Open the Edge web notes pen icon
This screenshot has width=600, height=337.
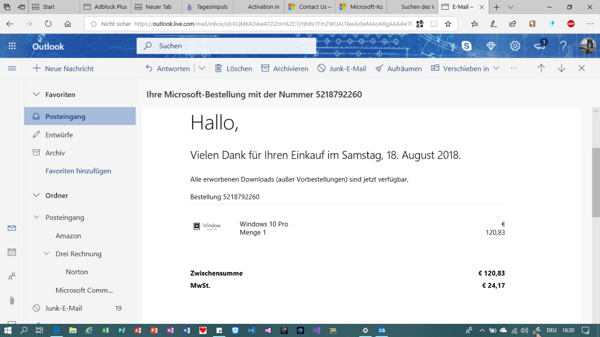(494, 23)
